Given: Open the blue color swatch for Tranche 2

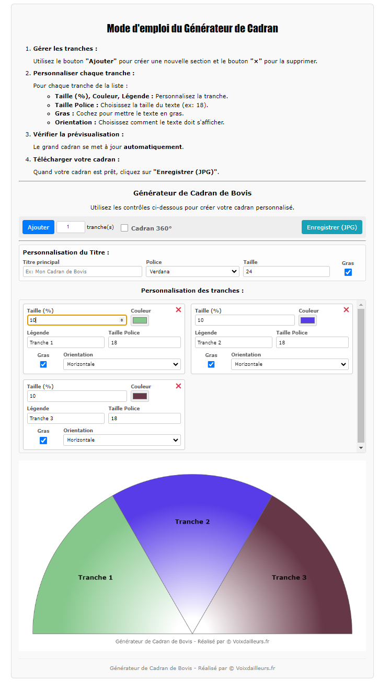Looking at the screenshot, I should click(308, 320).
